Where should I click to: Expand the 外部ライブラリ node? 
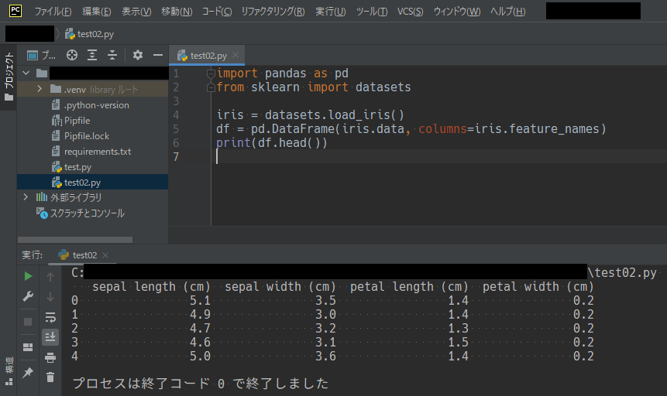[26, 197]
